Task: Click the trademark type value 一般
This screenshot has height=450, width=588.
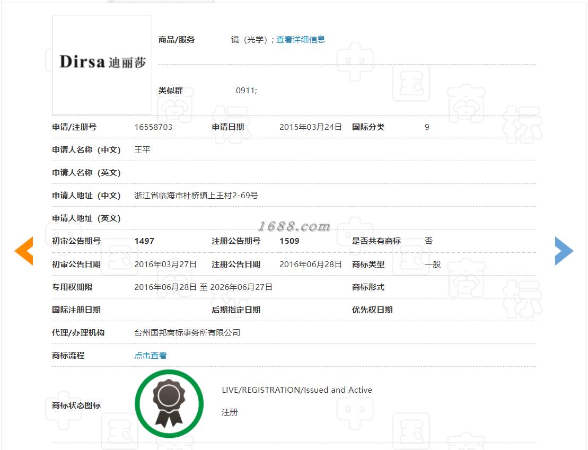Action: tap(433, 264)
